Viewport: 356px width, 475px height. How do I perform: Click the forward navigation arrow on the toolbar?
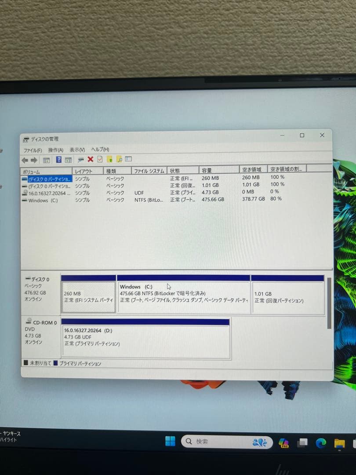click(x=34, y=159)
